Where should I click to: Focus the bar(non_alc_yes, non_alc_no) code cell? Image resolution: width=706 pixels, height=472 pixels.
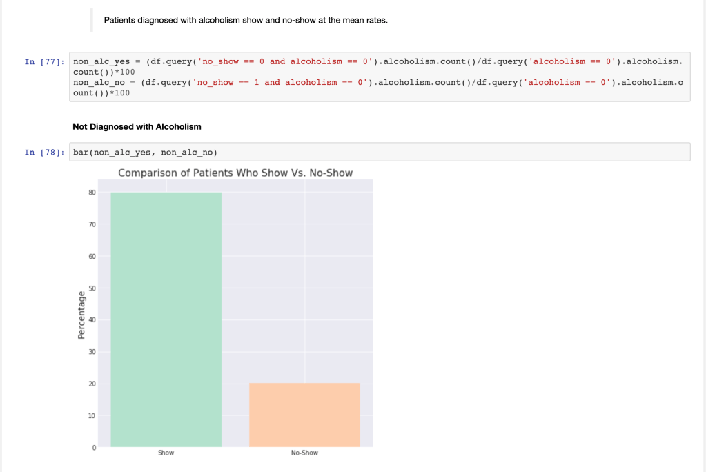(380, 153)
